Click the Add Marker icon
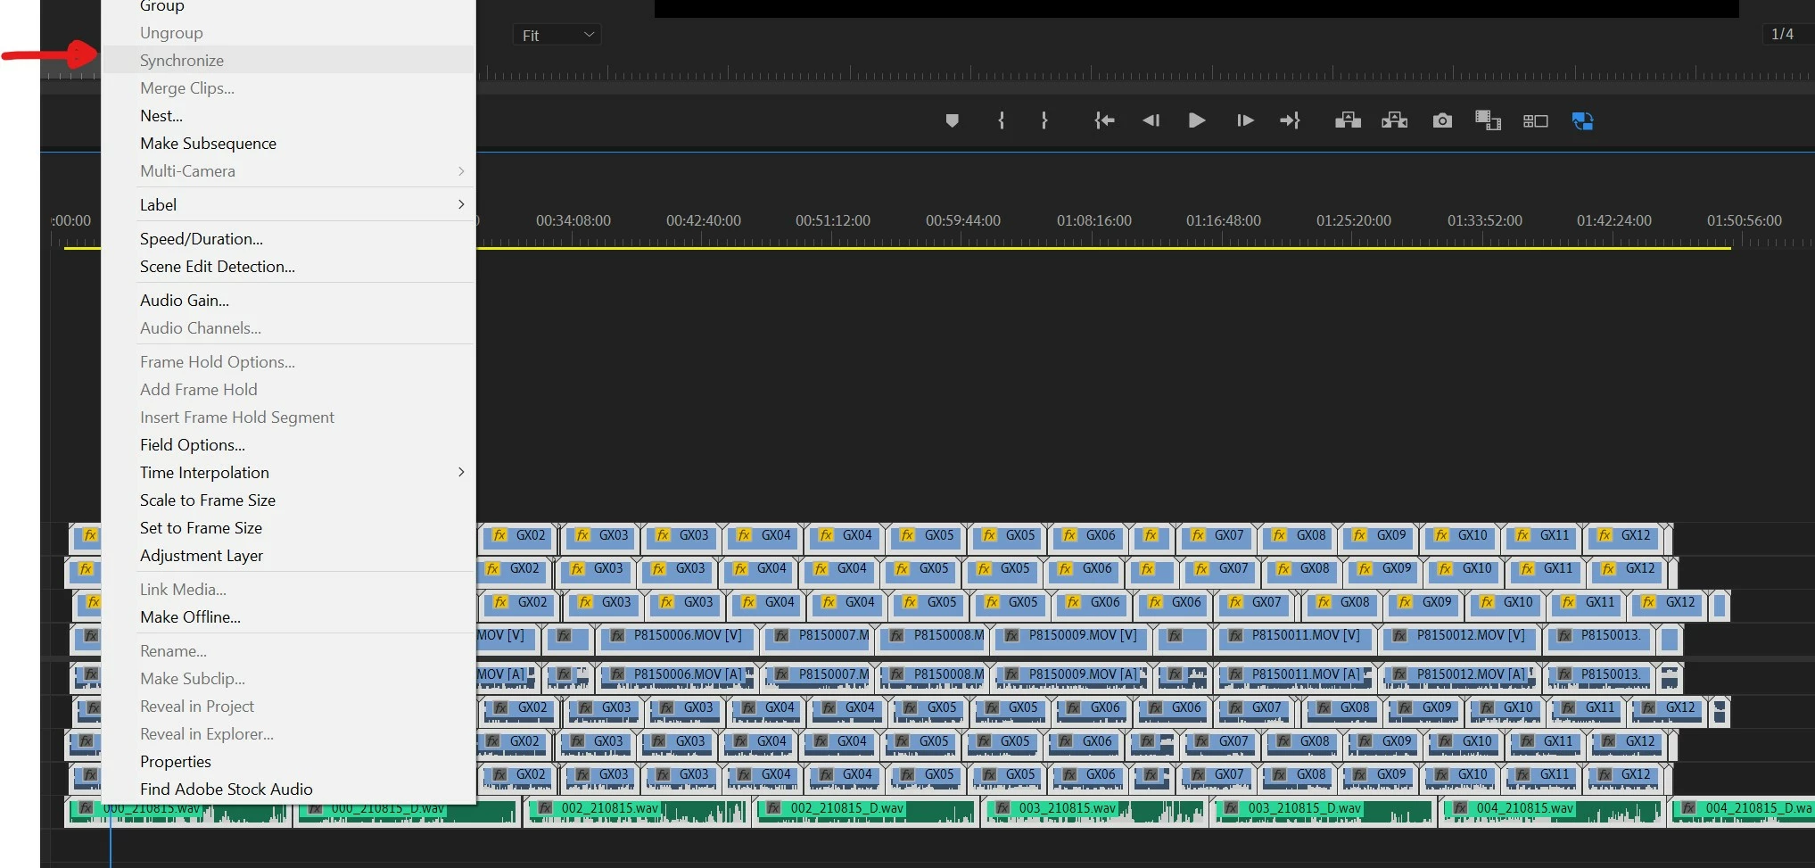Viewport: 1815px width, 868px height. click(x=952, y=120)
